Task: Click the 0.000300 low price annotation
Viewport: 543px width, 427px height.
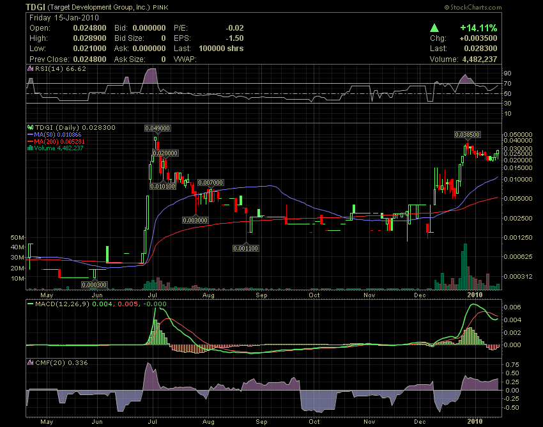Action: click(x=94, y=285)
